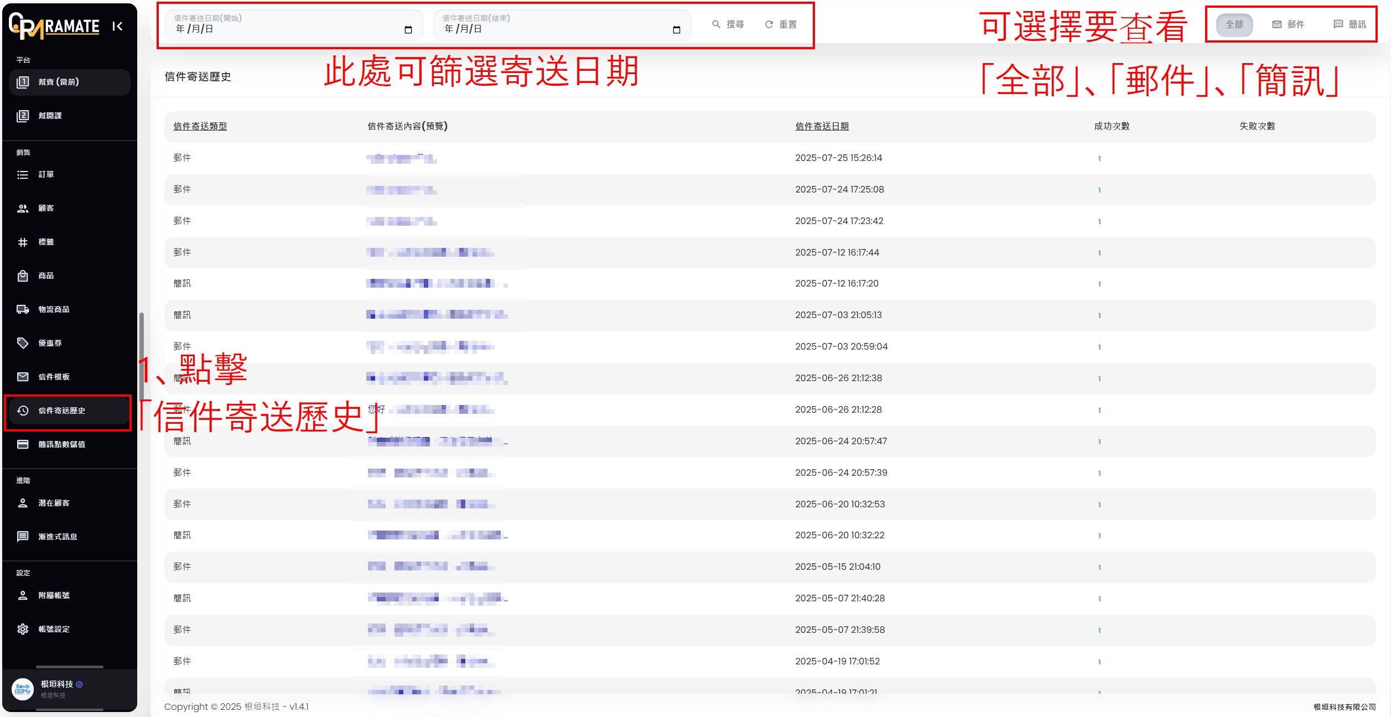The height and width of the screenshot is (717, 1391).
Task: Click the 重置 reset button
Action: point(781,25)
